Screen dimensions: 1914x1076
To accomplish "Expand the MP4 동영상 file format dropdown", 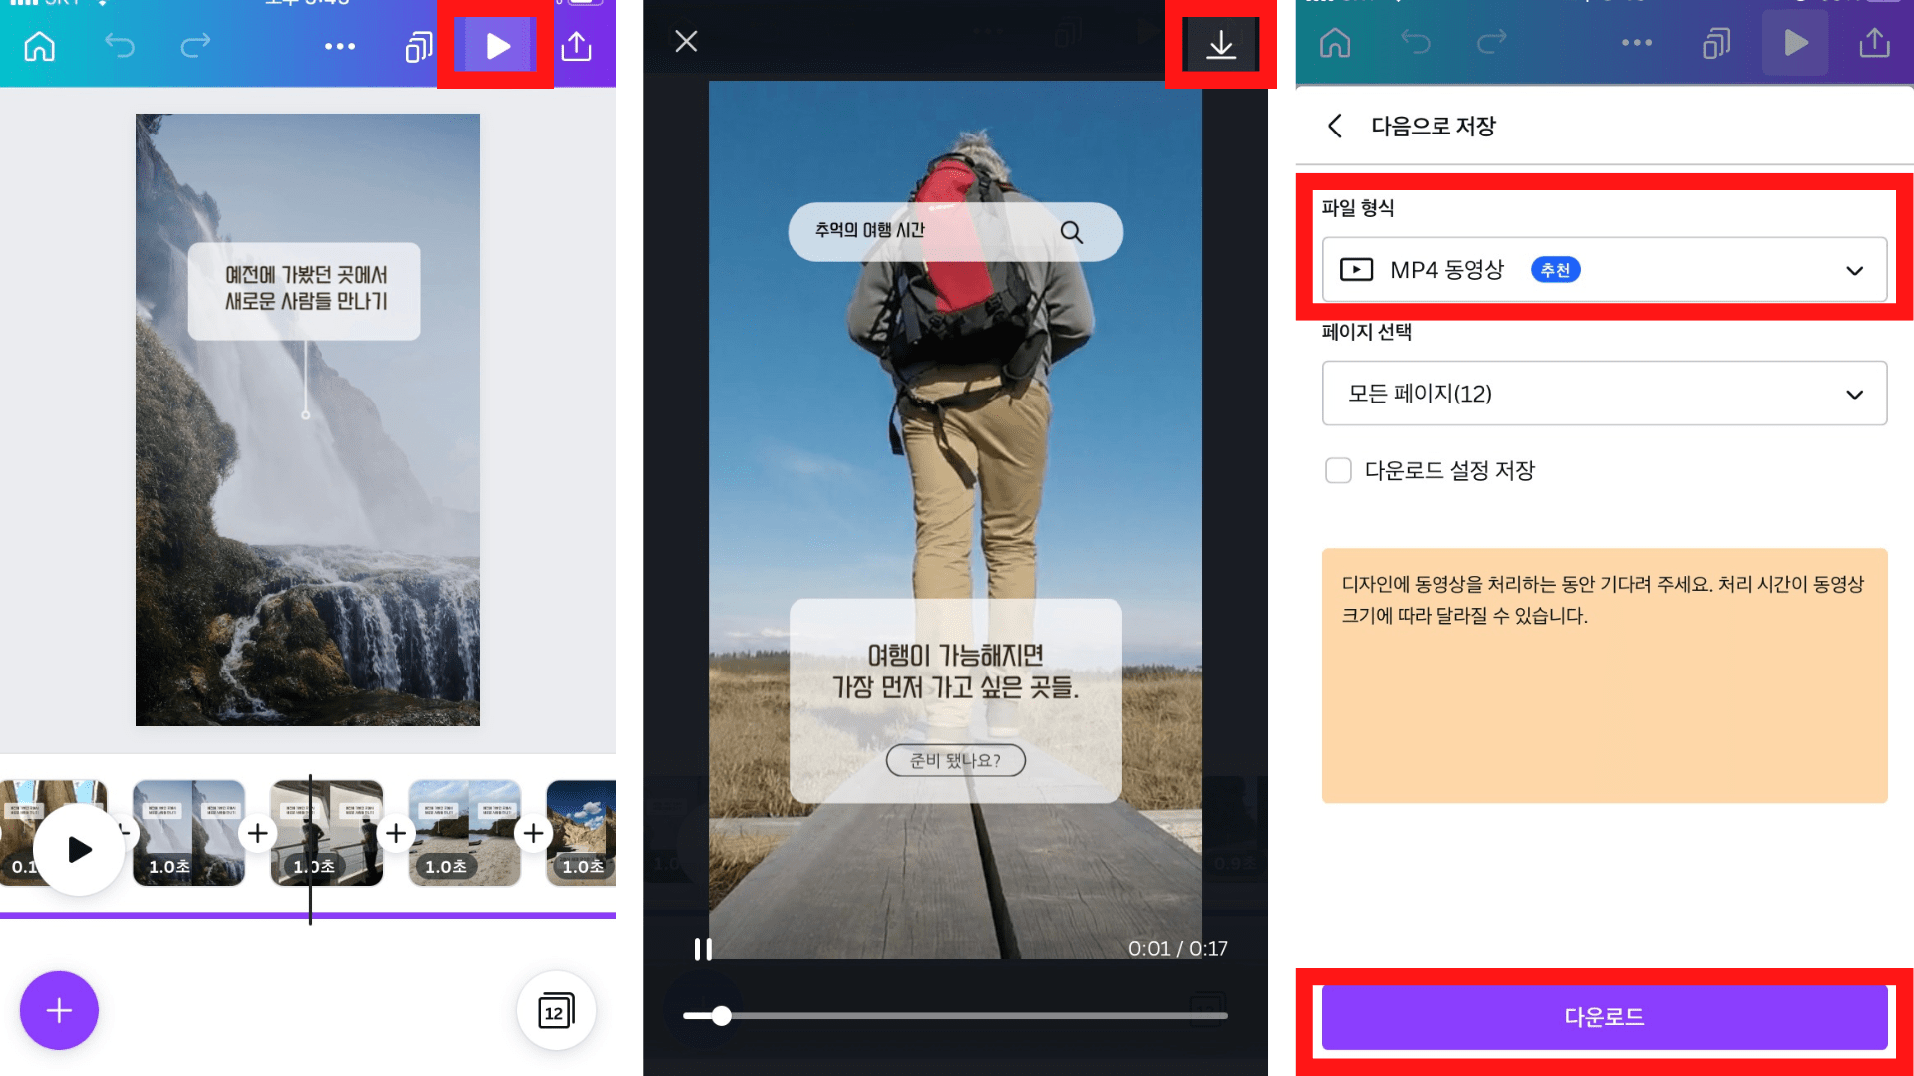I will 1604,270.
